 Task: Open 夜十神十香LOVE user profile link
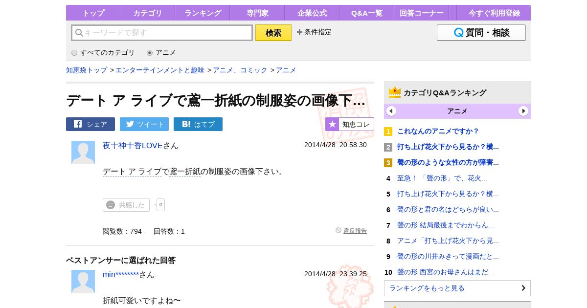coord(133,145)
